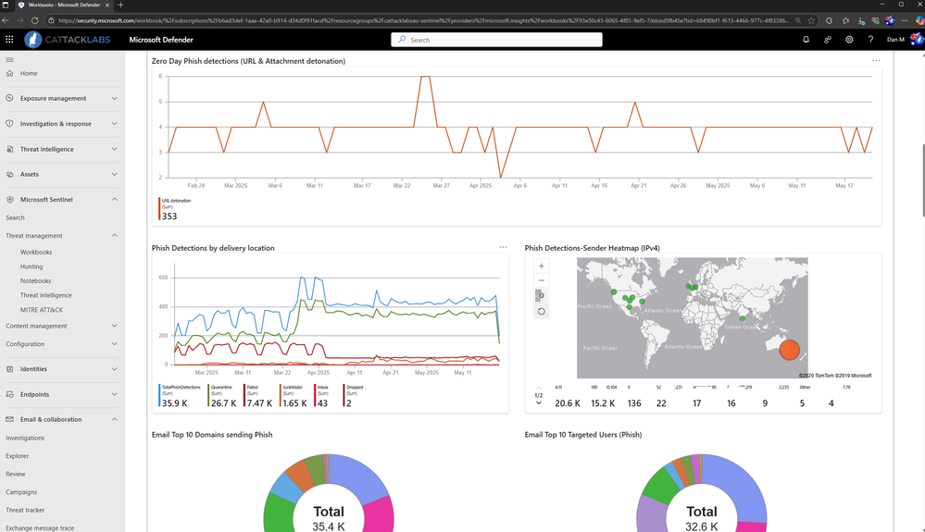This screenshot has width=925, height=532.
Task: Open browser zoom magnifier in address bar
Action: click(x=797, y=20)
